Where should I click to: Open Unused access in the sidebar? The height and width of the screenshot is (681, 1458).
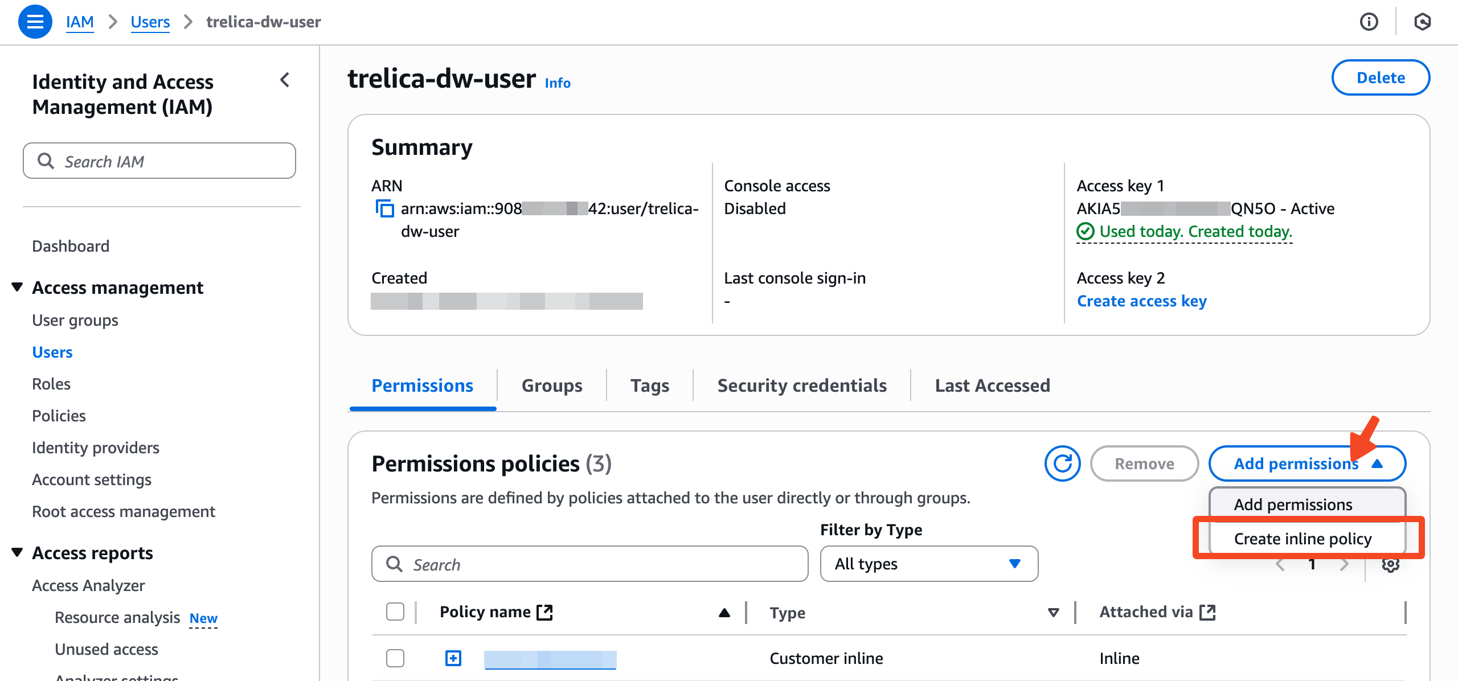click(x=107, y=649)
